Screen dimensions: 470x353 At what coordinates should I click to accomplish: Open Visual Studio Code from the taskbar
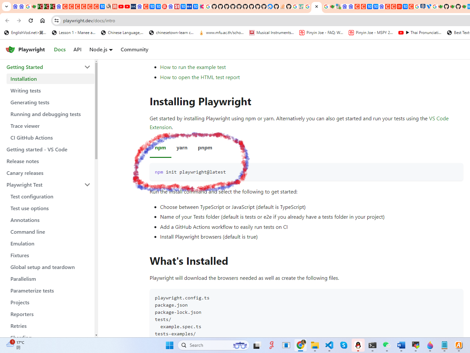tap(329, 345)
